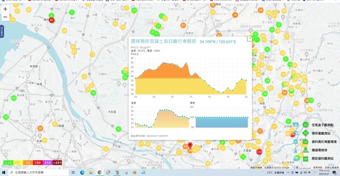
Task: Click the 溫度 temperature chart
Action: click(x=162, y=119)
